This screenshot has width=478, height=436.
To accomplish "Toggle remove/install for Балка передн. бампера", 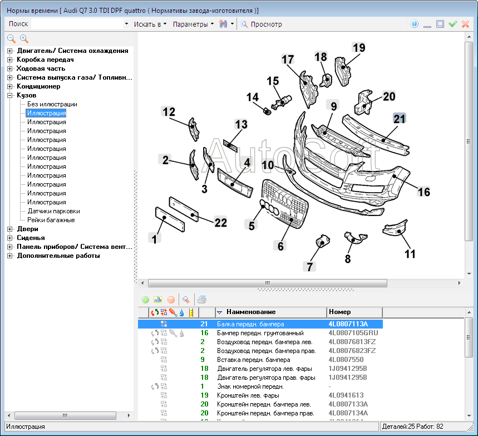I will click(x=164, y=324).
